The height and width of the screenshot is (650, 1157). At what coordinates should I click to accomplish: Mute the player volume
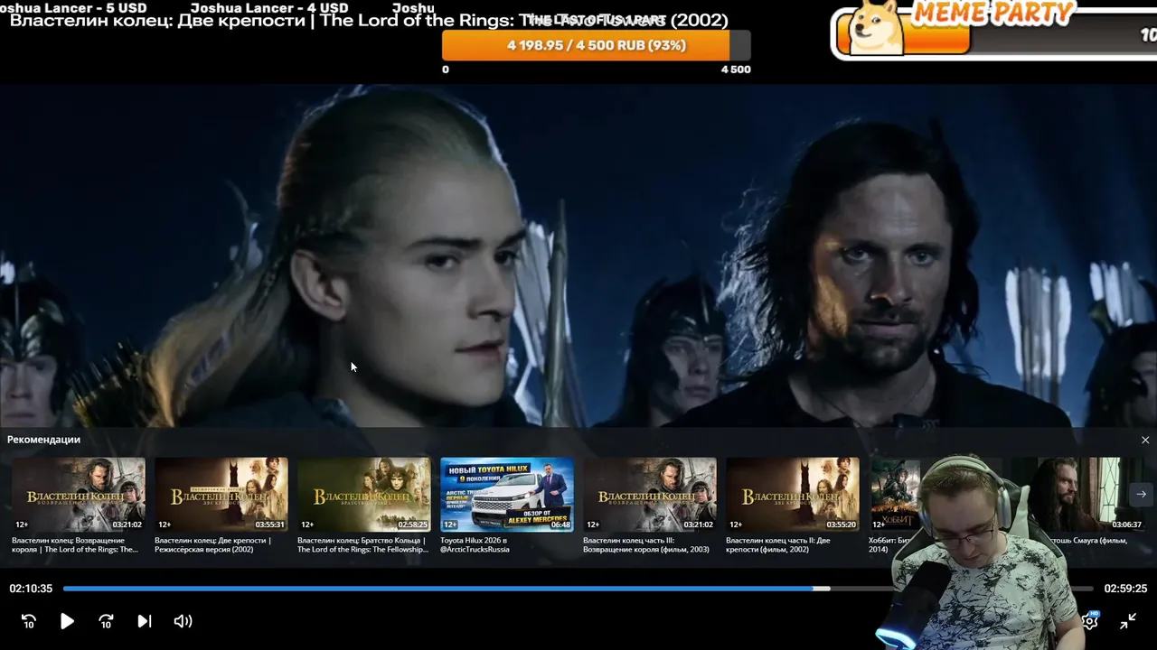tap(183, 621)
